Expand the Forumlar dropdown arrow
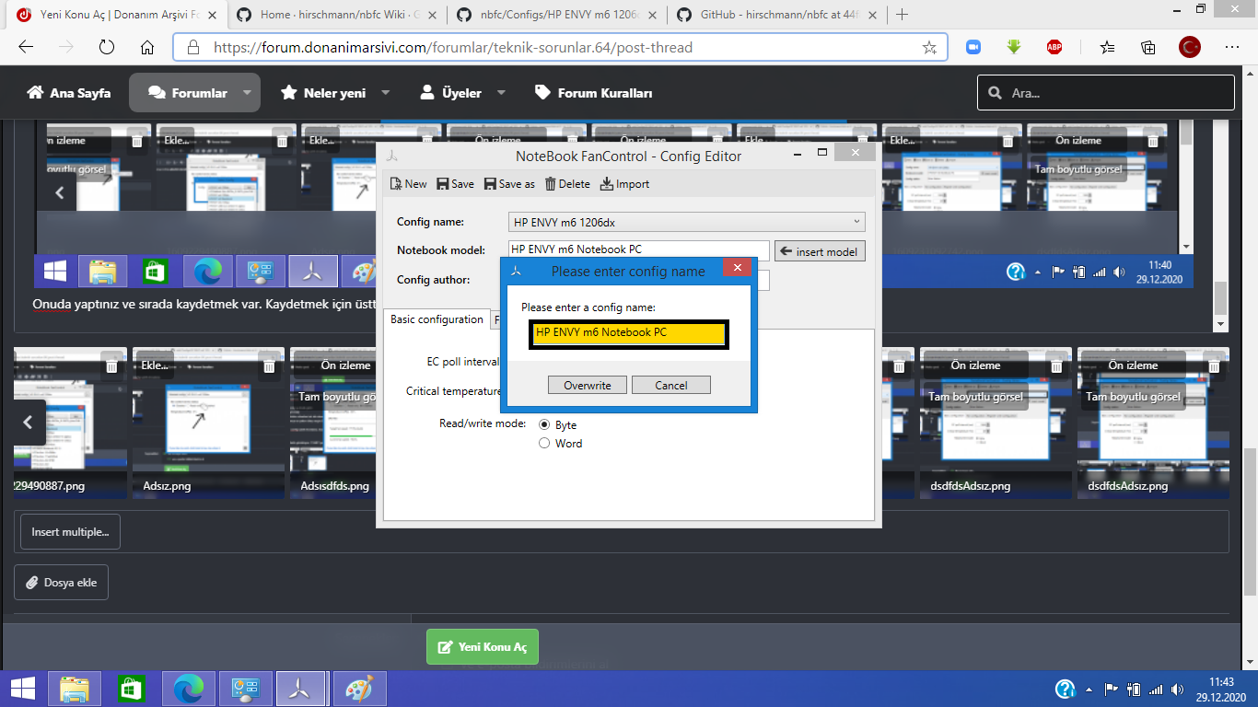Viewport: 1258px width, 707px height. [x=248, y=93]
